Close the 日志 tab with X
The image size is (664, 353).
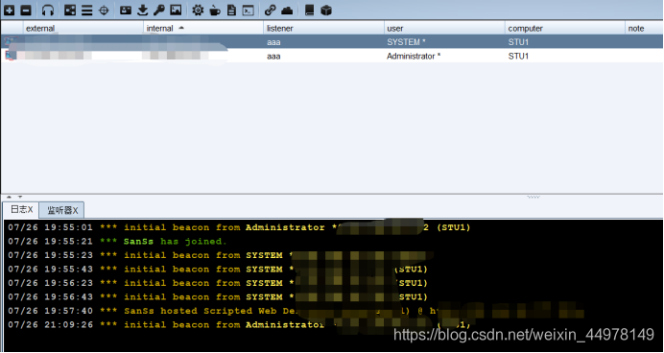30,209
